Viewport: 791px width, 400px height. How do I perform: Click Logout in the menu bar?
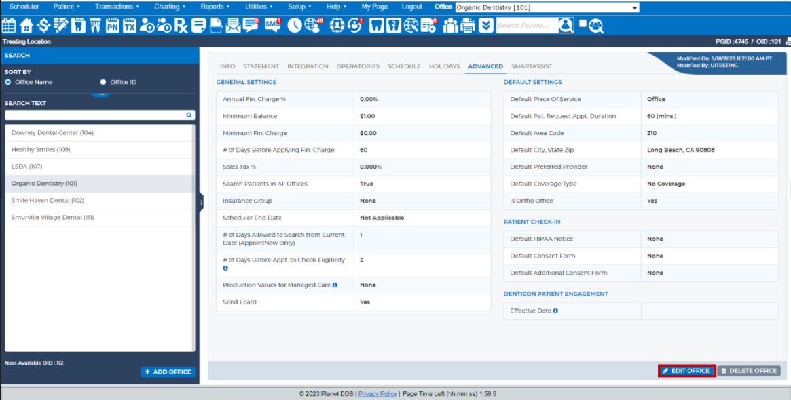(x=412, y=7)
